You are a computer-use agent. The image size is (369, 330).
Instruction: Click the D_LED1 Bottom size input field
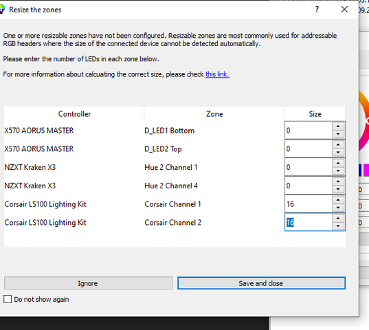[309, 131]
